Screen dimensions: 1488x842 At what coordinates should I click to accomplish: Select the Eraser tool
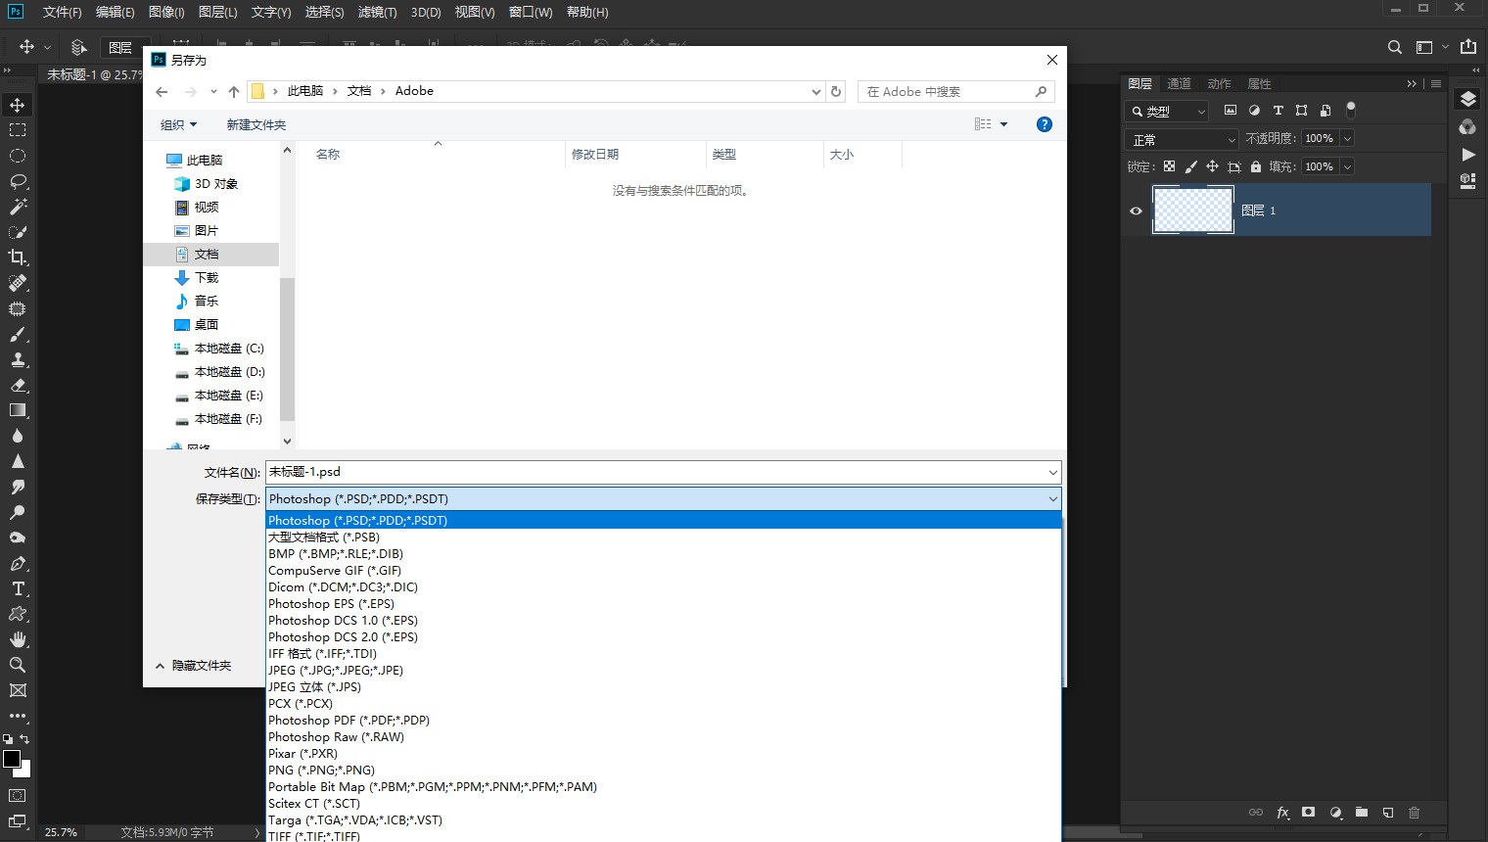(x=18, y=385)
